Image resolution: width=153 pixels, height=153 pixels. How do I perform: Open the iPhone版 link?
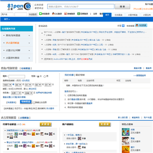(137, 9)
